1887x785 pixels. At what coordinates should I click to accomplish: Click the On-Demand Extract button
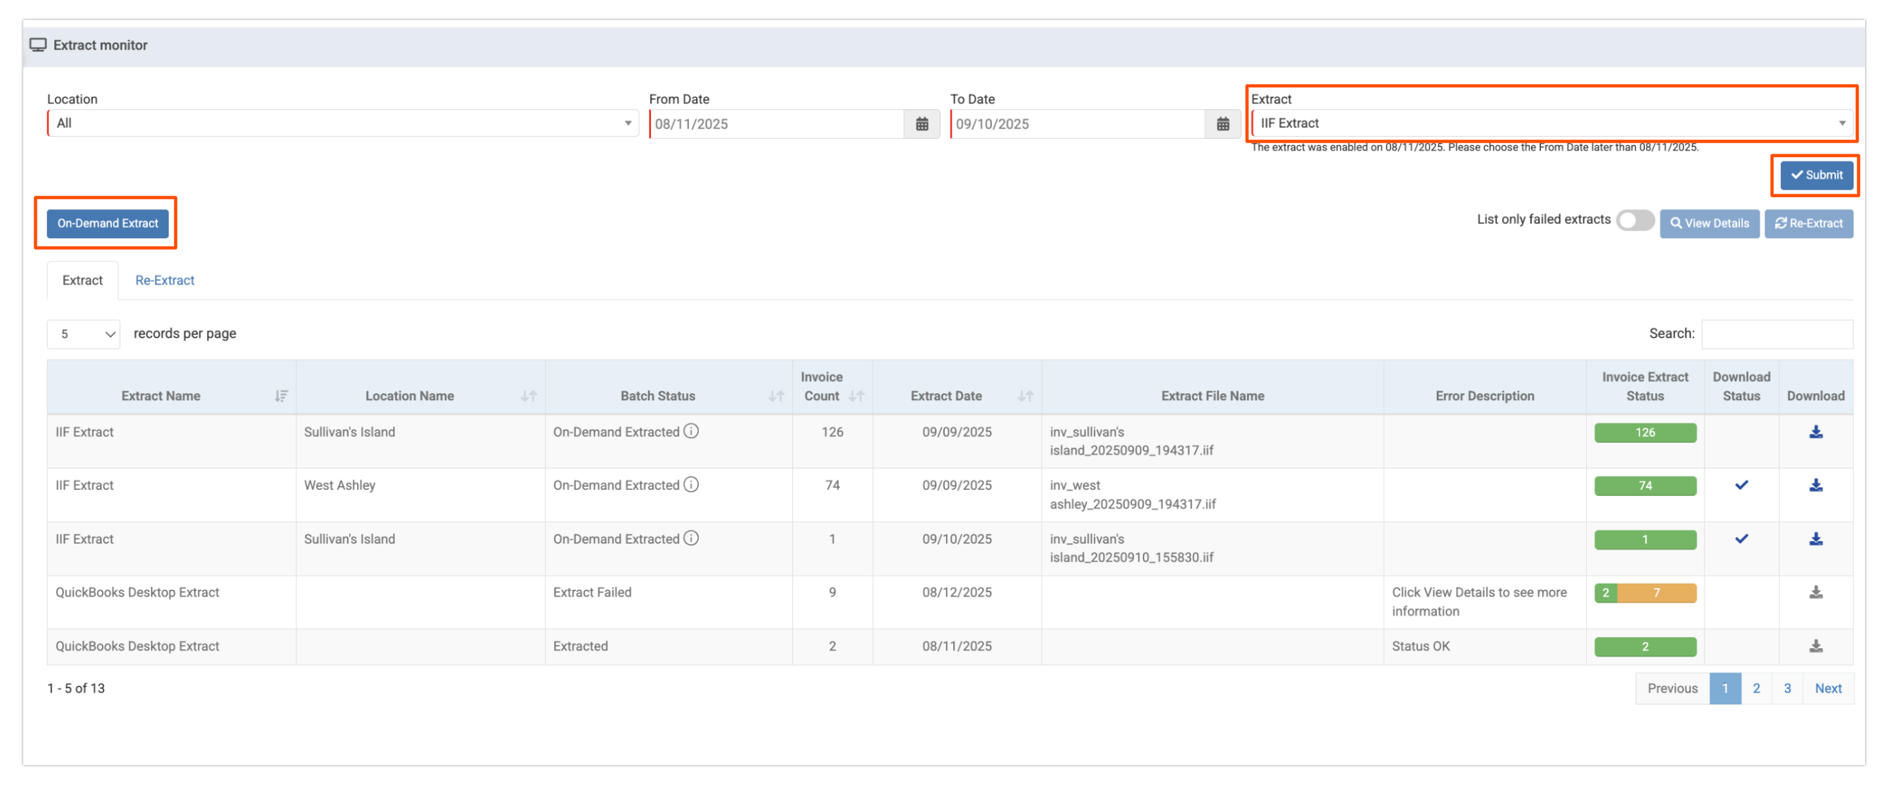(x=108, y=223)
